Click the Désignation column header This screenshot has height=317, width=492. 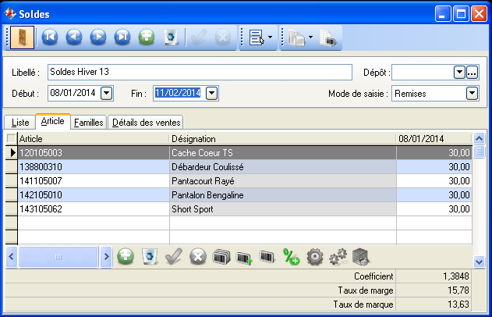coord(282,138)
